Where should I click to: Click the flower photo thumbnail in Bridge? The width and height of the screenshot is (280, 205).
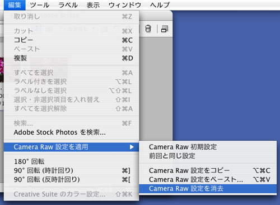pos(2,70)
